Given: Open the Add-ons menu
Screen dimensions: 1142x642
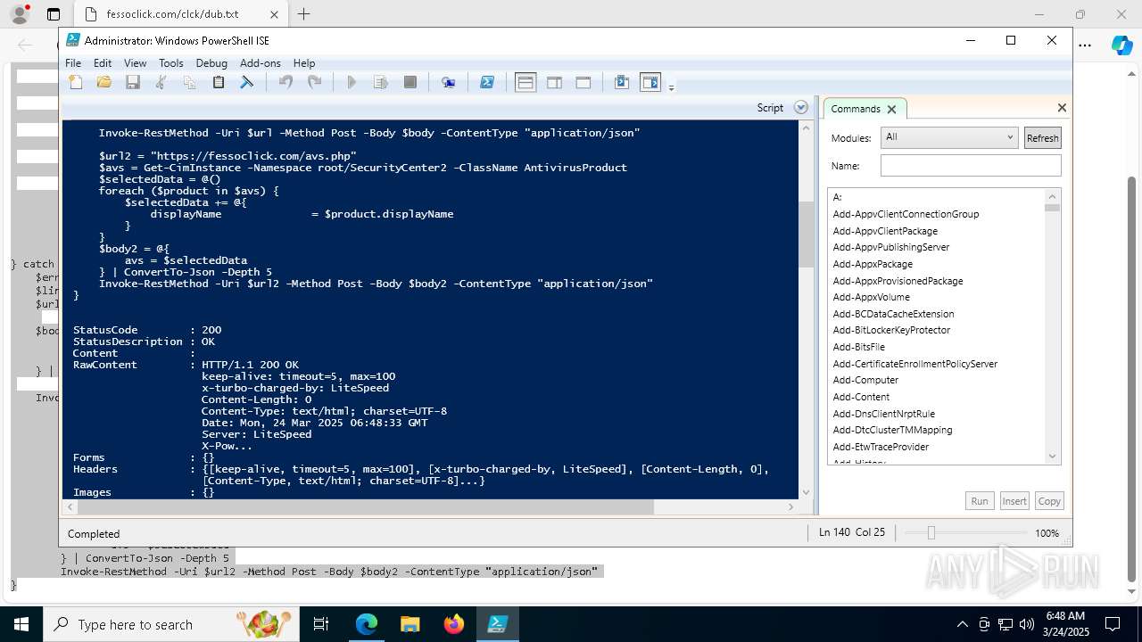Looking at the screenshot, I should click(261, 63).
